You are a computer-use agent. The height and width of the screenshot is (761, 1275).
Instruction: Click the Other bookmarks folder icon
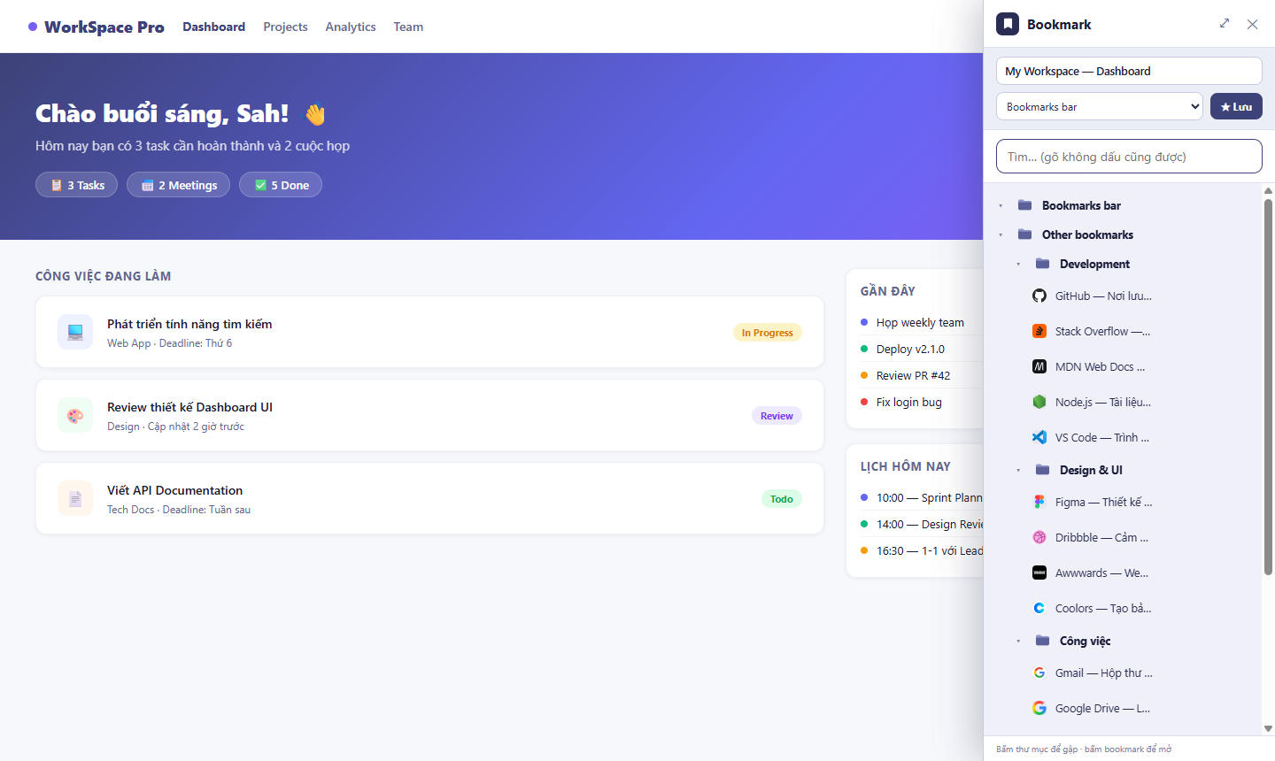click(1025, 234)
